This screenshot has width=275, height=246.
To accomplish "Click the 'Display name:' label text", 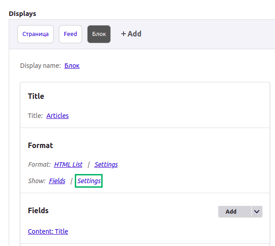I will [x=40, y=66].
